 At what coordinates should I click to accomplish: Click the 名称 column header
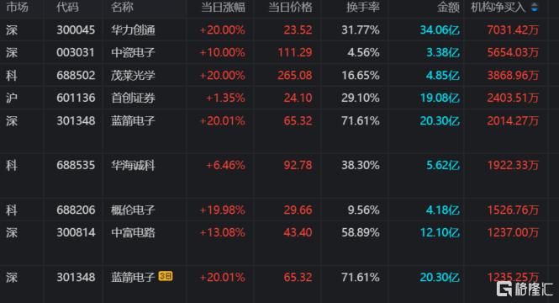pos(122,7)
